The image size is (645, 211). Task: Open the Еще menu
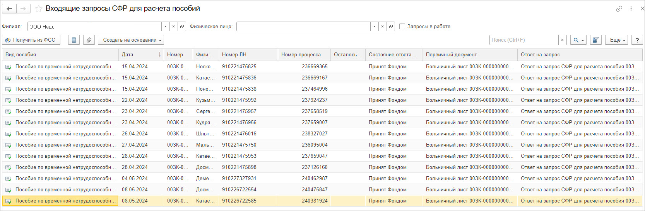click(x=618, y=40)
